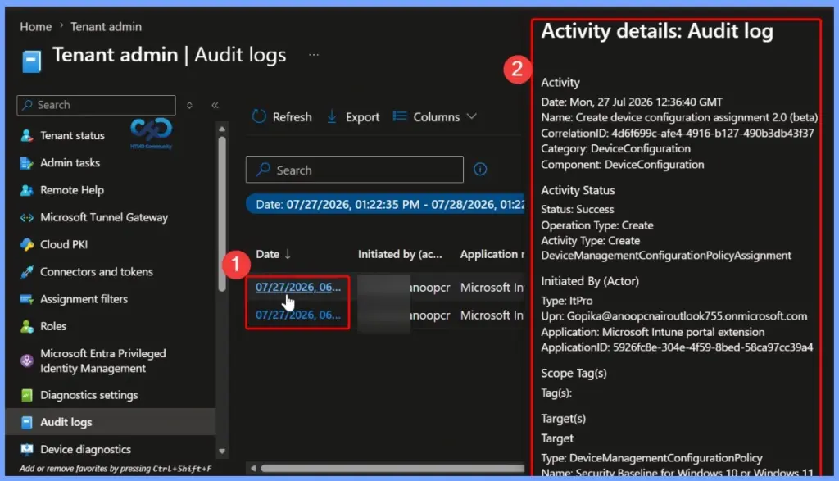
Task: Click the horizontal scrollbar under the table
Action: click(392, 469)
